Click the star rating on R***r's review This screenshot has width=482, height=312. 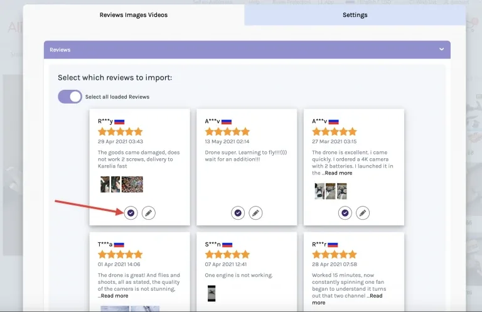pyautogui.click(x=334, y=254)
